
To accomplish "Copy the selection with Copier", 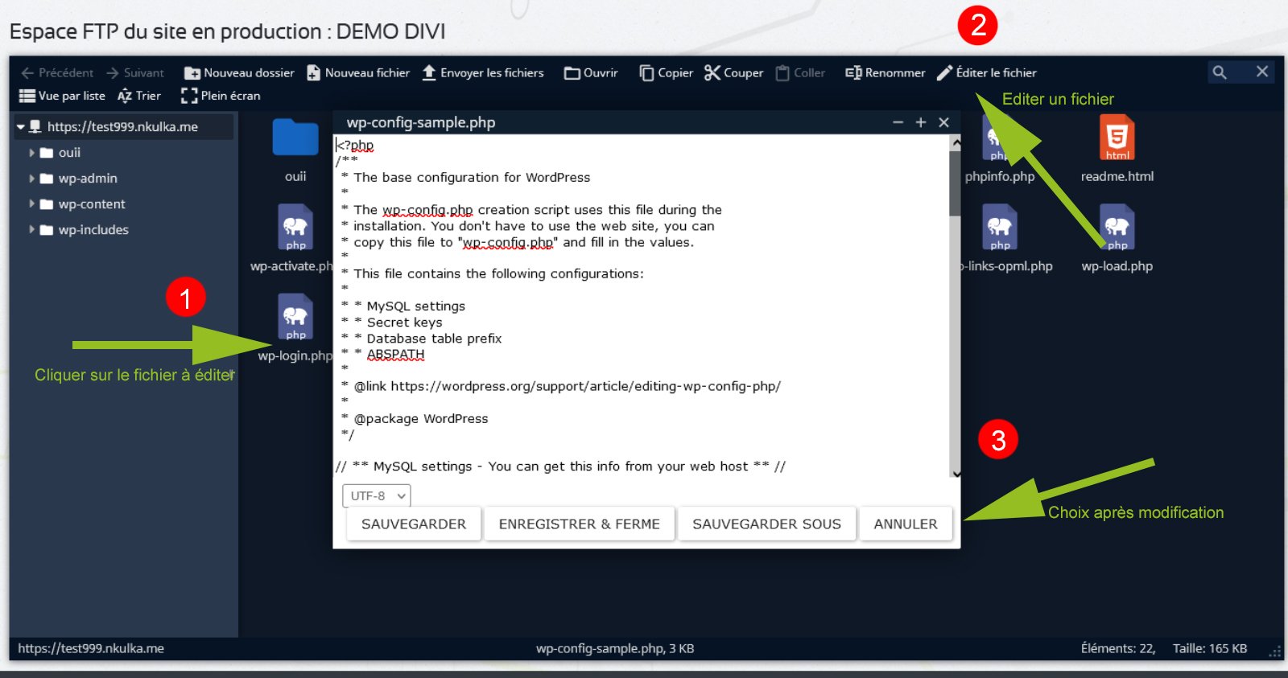I will pyautogui.click(x=666, y=72).
